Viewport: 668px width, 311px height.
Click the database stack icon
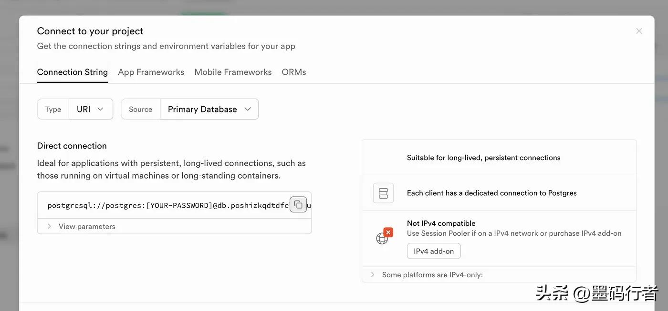[x=383, y=193]
